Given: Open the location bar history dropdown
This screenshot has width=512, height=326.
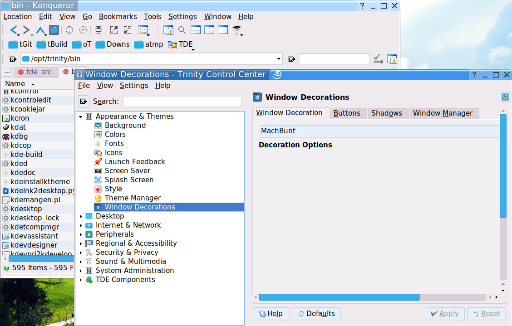Looking at the screenshot, I should click(279, 59).
